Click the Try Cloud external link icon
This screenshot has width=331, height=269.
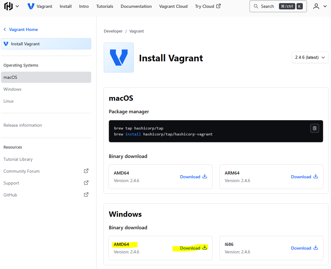218,6
